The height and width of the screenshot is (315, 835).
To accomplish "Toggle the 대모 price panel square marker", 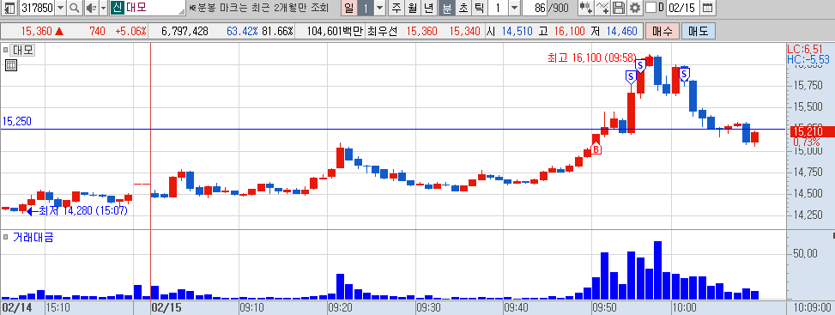I will pos(6,50).
